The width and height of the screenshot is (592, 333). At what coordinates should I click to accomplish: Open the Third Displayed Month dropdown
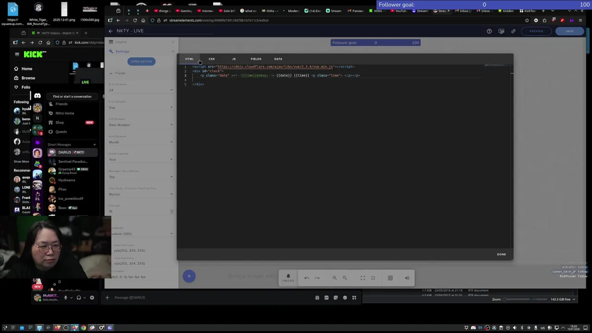pos(141,142)
